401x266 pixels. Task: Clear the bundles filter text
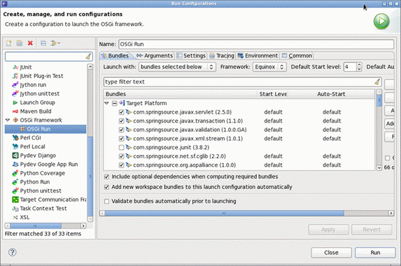[377, 82]
